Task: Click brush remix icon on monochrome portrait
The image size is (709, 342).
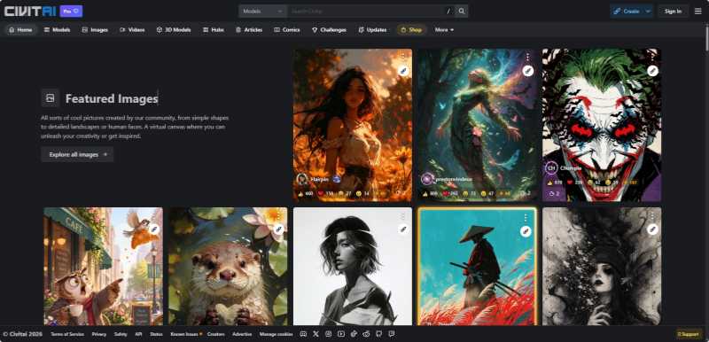Action: click(x=403, y=229)
